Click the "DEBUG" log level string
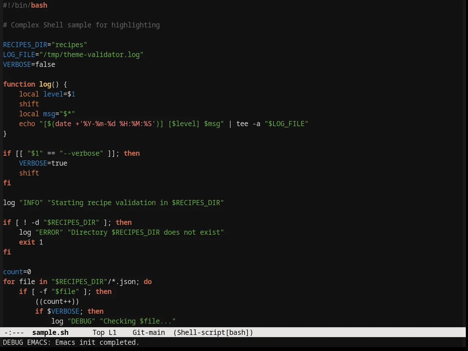Screen dimensions: 468x351 pos(81,321)
